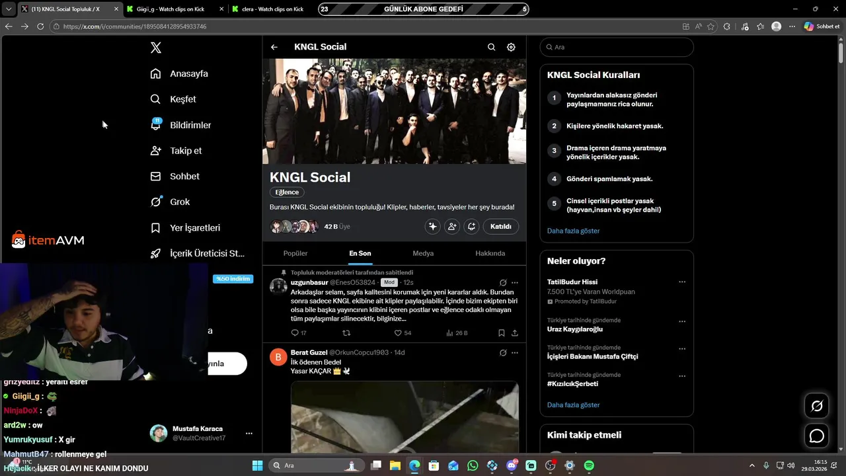The image size is (846, 476).
Task: Open the video thumbnail in Berat Guzel's post
Action: (404, 416)
